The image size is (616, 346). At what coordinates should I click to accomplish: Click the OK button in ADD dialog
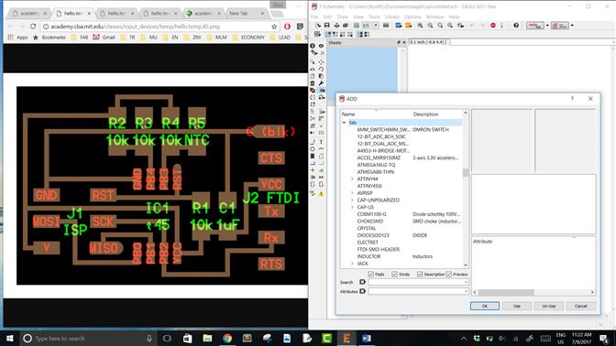click(x=485, y=306)
